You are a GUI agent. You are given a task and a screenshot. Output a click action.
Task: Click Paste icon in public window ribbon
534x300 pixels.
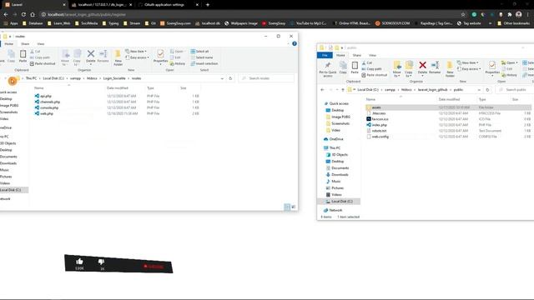355,67
